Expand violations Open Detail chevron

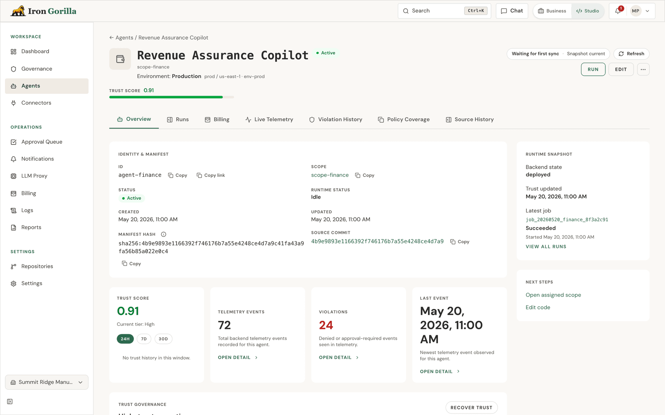(x=357, y=358)
